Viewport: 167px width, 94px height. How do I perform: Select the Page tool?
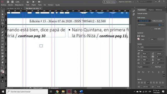point(3,17)
